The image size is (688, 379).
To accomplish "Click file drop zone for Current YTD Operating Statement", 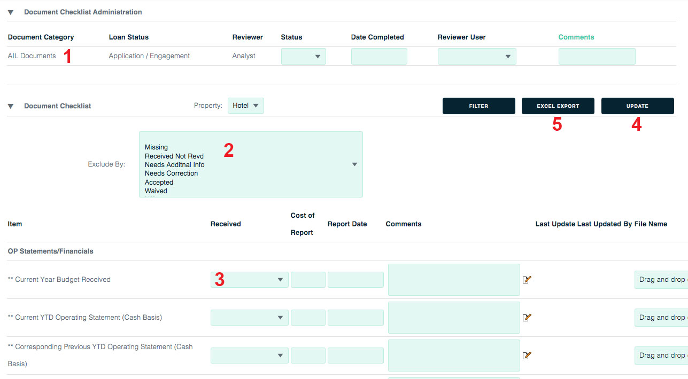I will [x=661, y=318].
